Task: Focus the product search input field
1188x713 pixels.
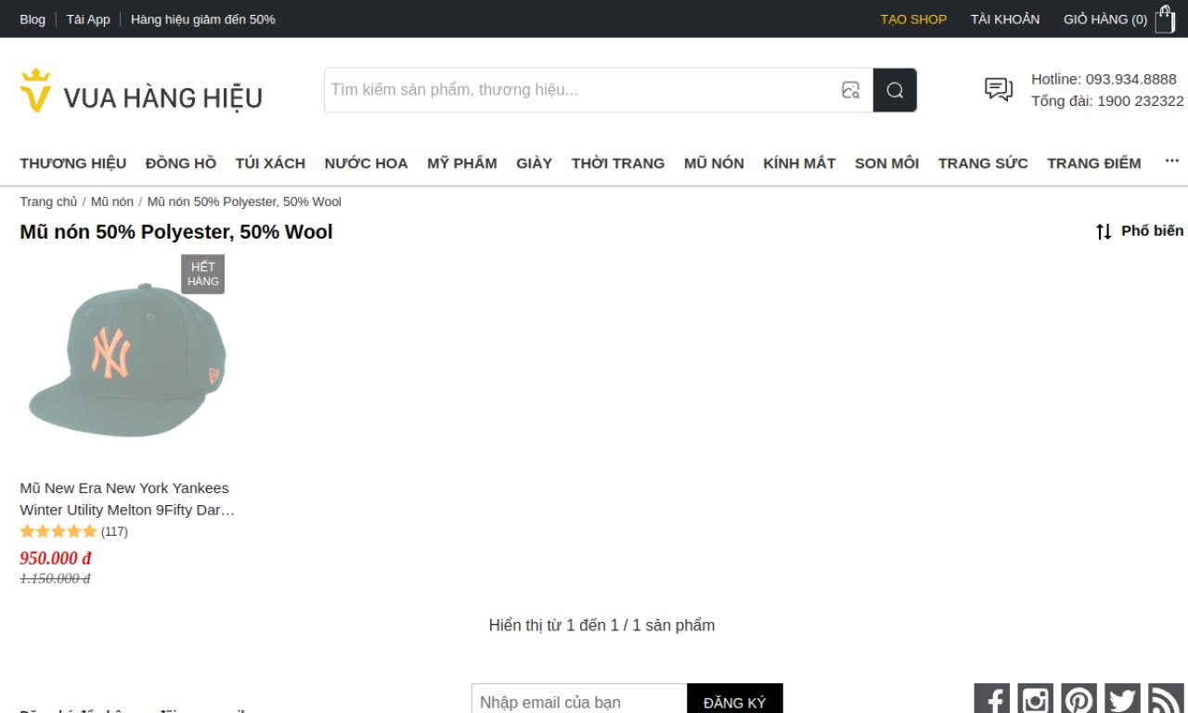Action: tap(580, 90)
